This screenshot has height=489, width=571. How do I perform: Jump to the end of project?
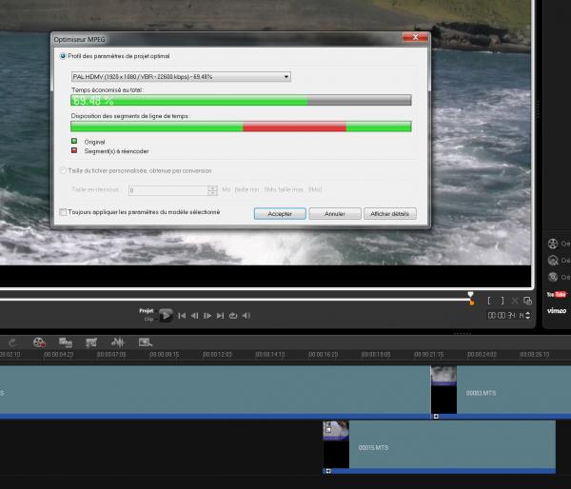[x=221, y=316]
